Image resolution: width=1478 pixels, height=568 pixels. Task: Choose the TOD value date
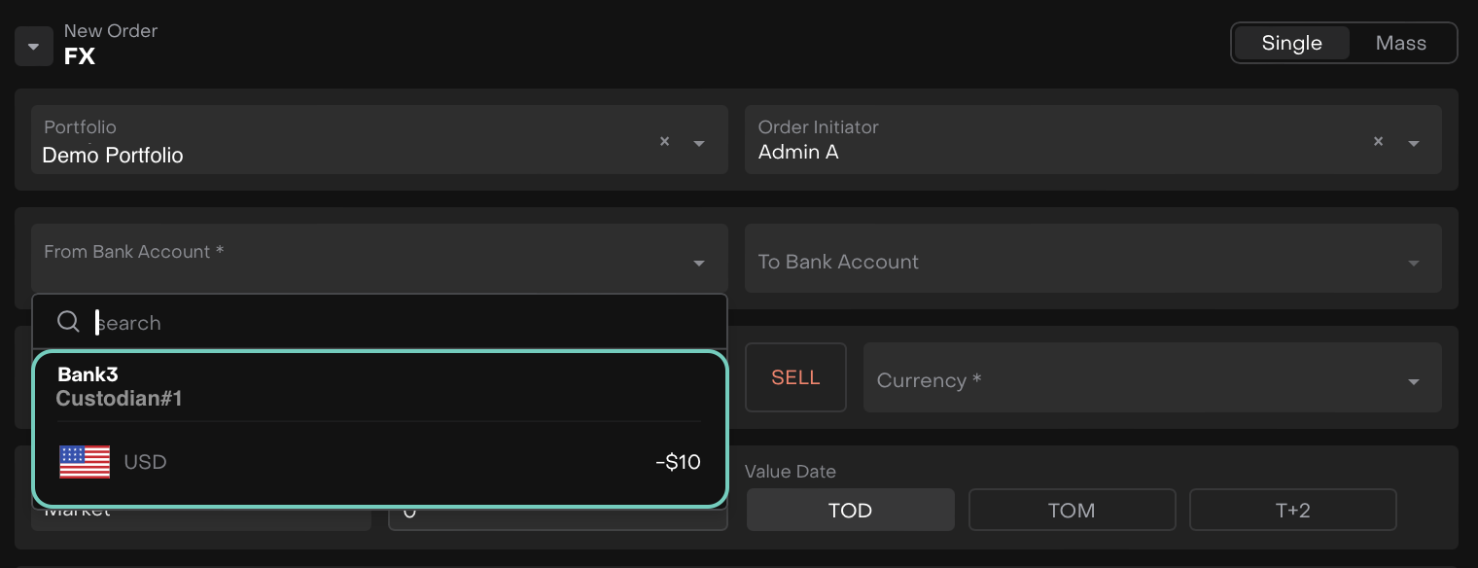pos(850,510)
